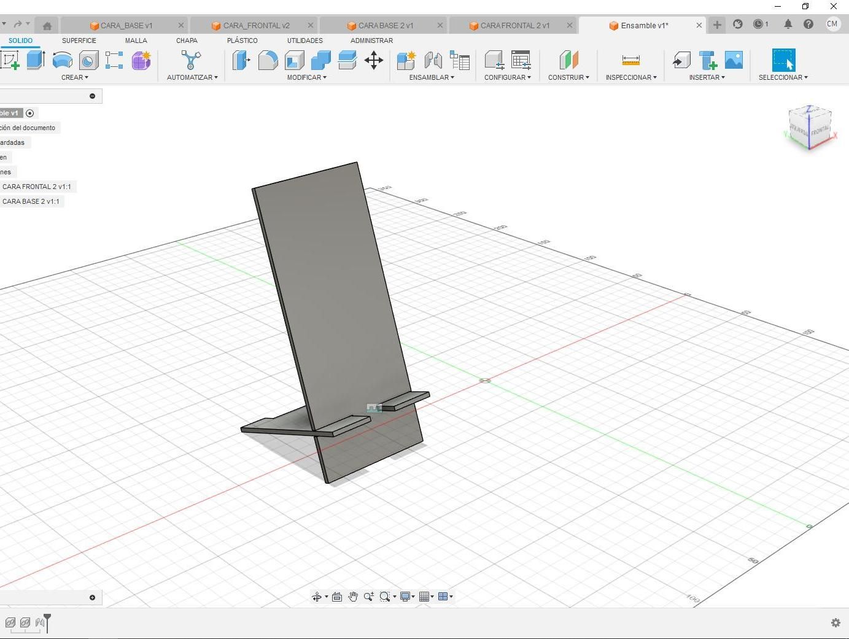Select the Fillet tool
Viewport: 849px width, 639px height.
(x=268, y=60)
